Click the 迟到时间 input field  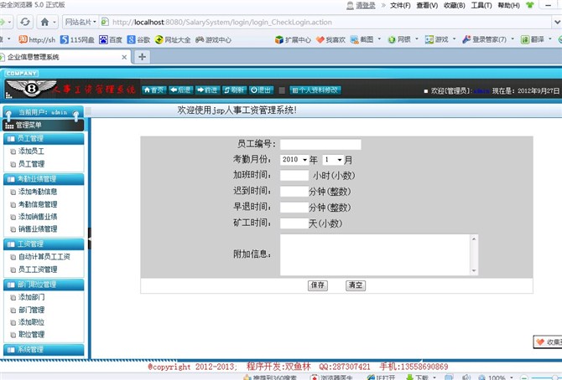point(294,191)
